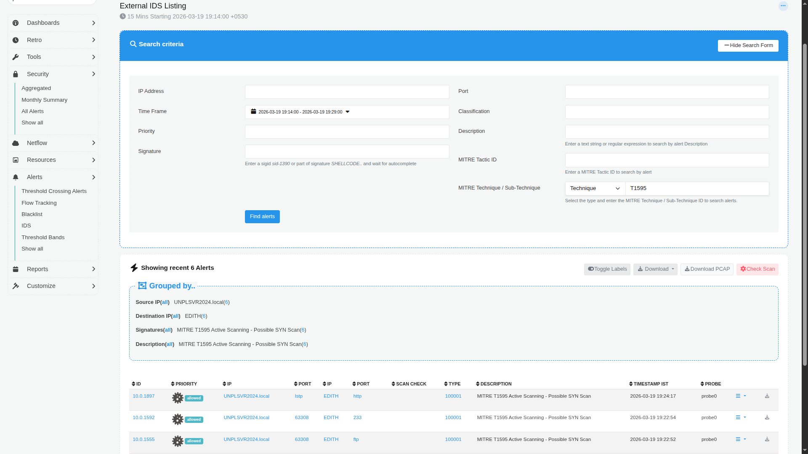Click the Find alerts button
Image resolution: width=808 pixels, height=454 pixels.
click(x=262, y=216)
